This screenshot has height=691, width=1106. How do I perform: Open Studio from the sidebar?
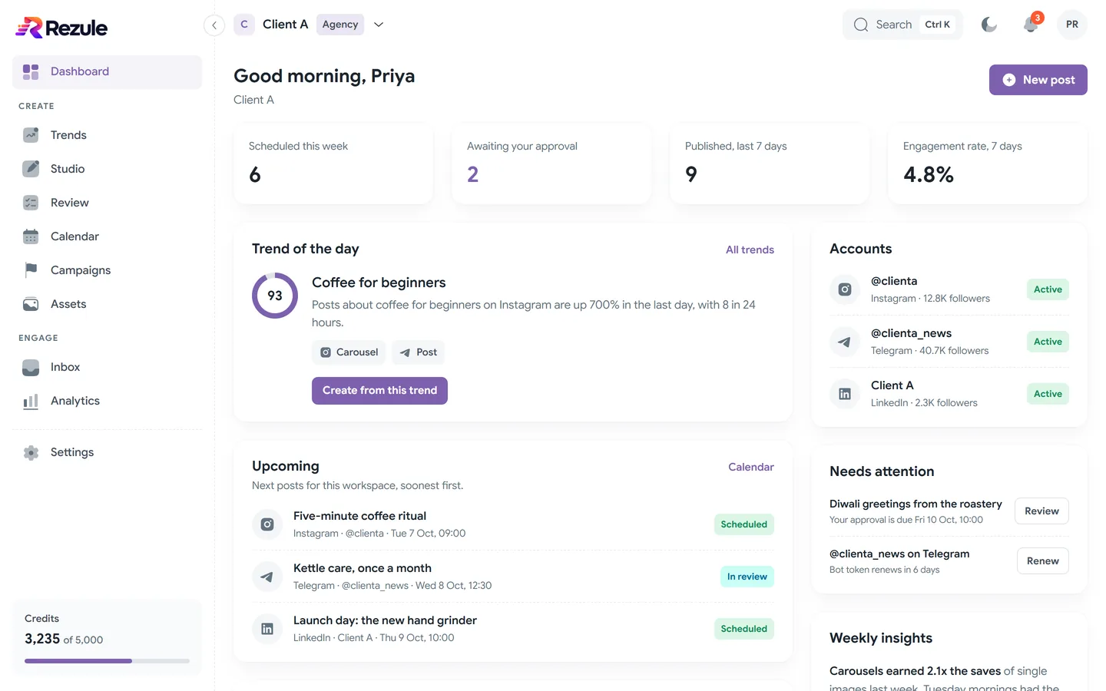point(108,169)
